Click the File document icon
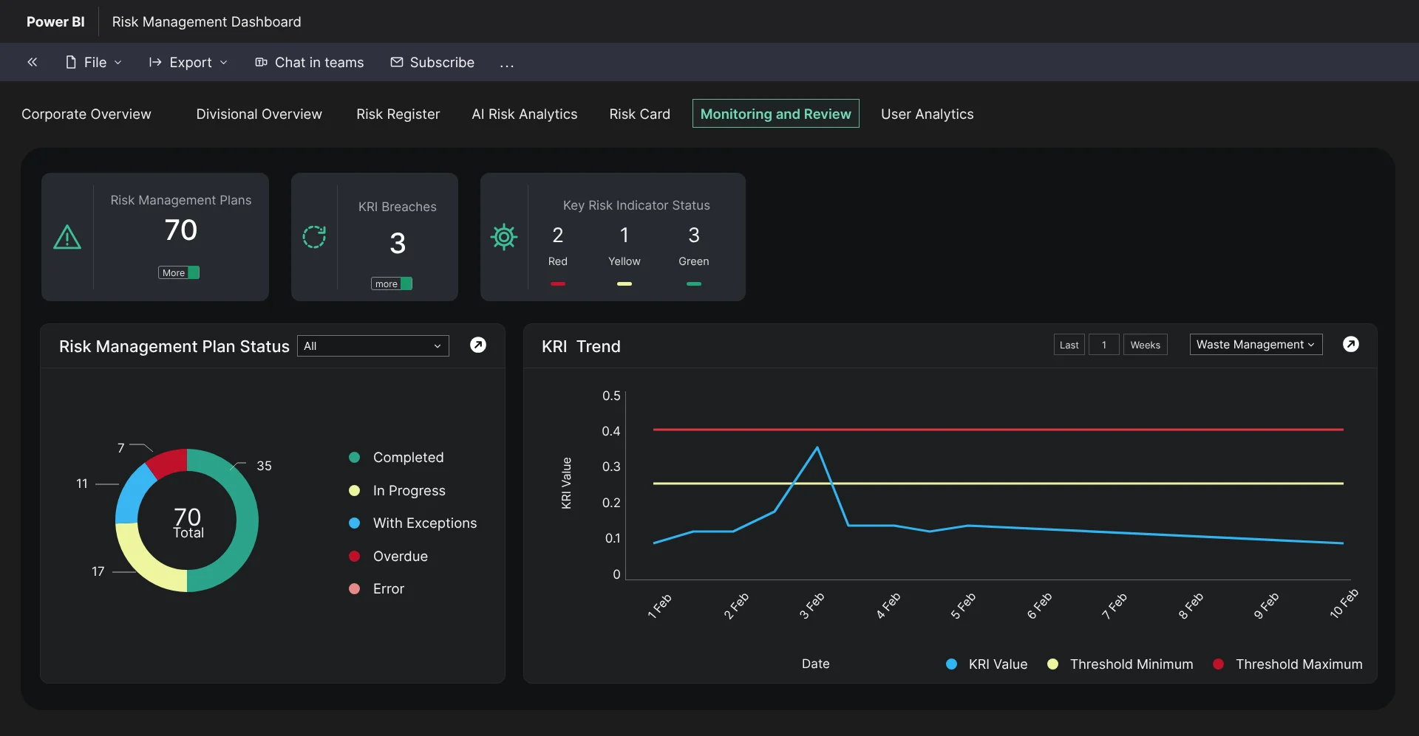The height and width of the screenshot is (736, 1419). click(x=71, y=62)
